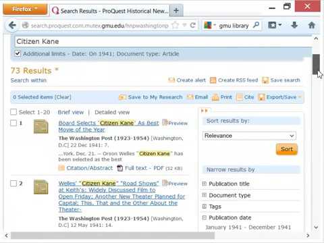This screenshot has height=243, width=324.
Task: Click the Citizen Kane search field
Action: click(163, 42)
